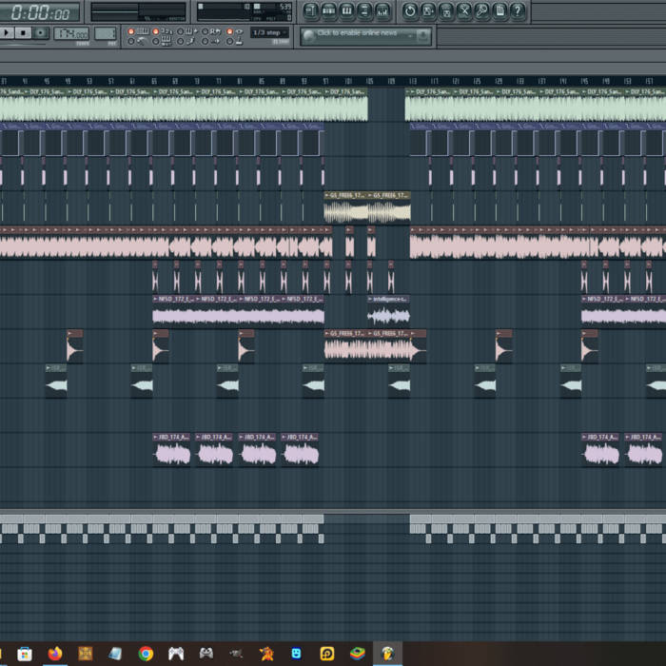Open the Step Sequencer window button

329,11
